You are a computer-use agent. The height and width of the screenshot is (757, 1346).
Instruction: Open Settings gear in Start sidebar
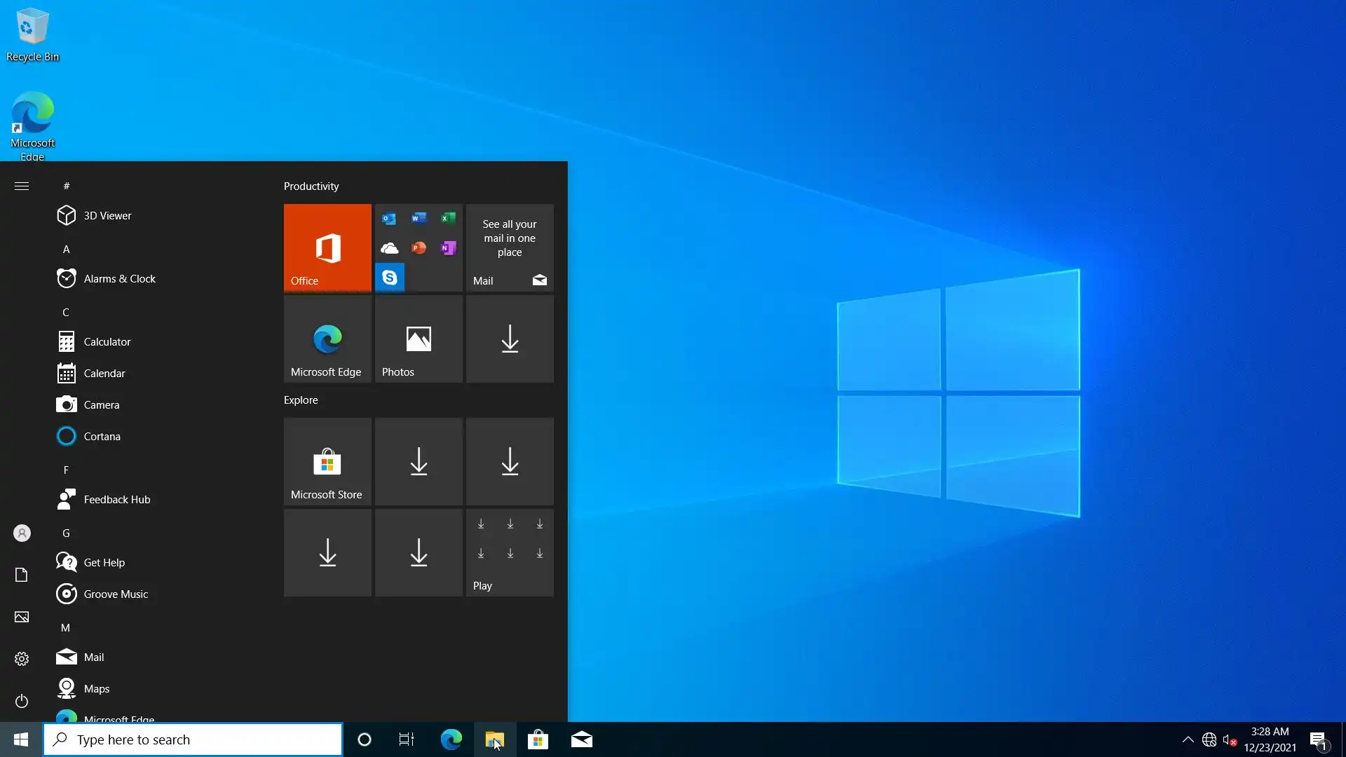pos(22,659)
